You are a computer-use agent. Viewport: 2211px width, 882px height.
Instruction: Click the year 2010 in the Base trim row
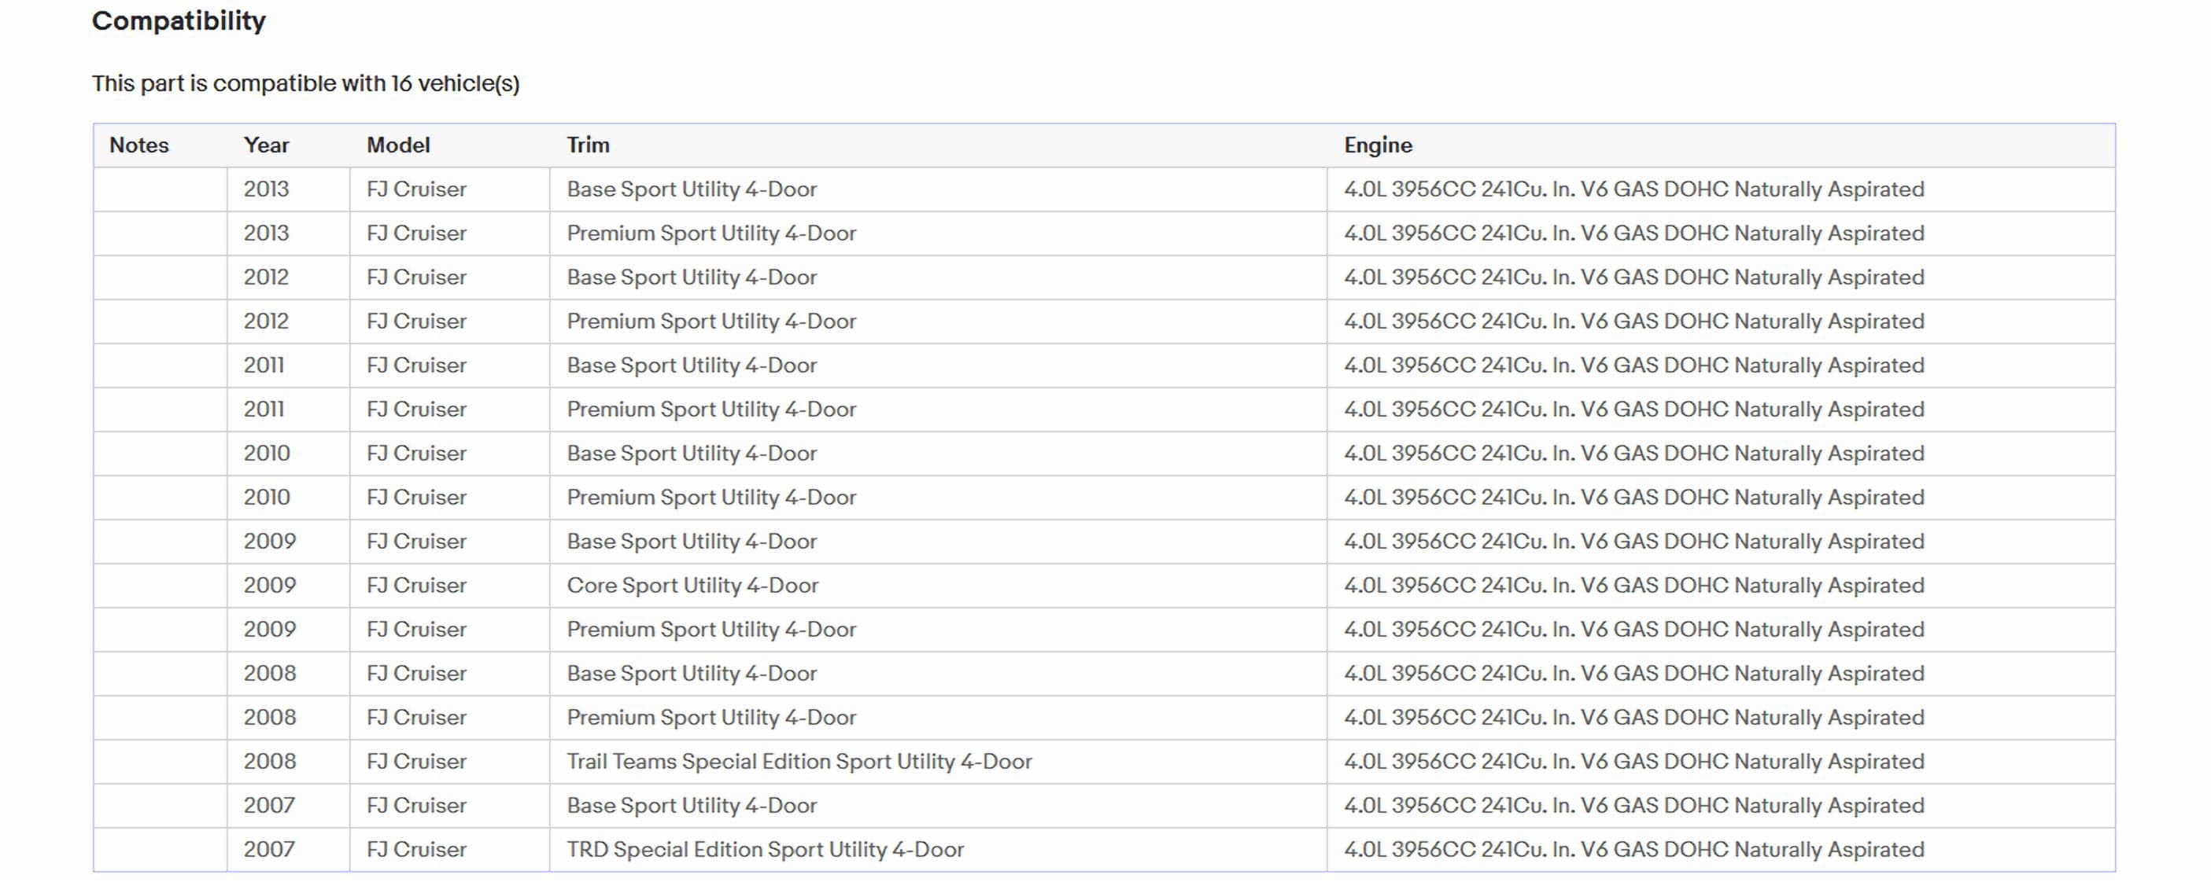(267, 454)
